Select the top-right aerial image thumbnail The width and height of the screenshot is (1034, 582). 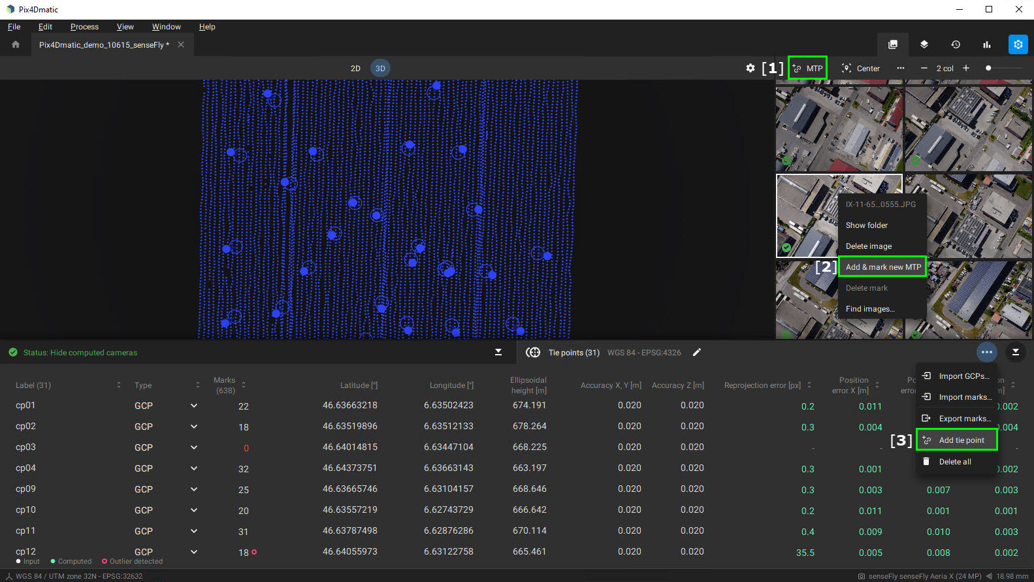[968, 127]
